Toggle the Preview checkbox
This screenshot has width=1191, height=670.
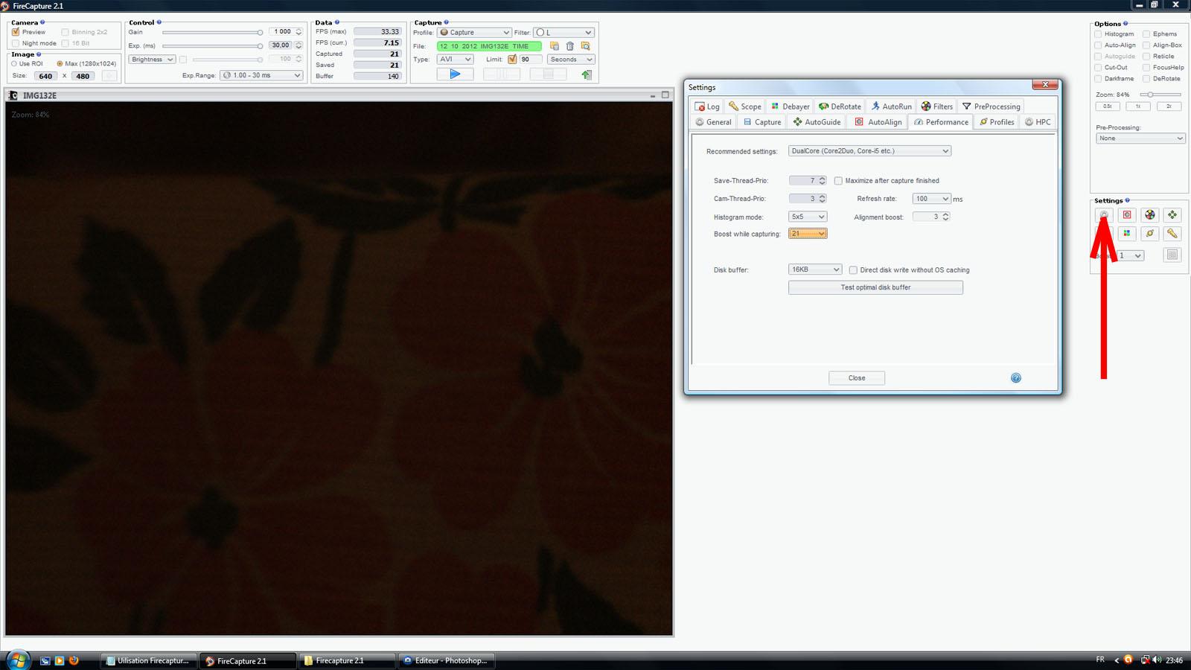coord(16,32)
